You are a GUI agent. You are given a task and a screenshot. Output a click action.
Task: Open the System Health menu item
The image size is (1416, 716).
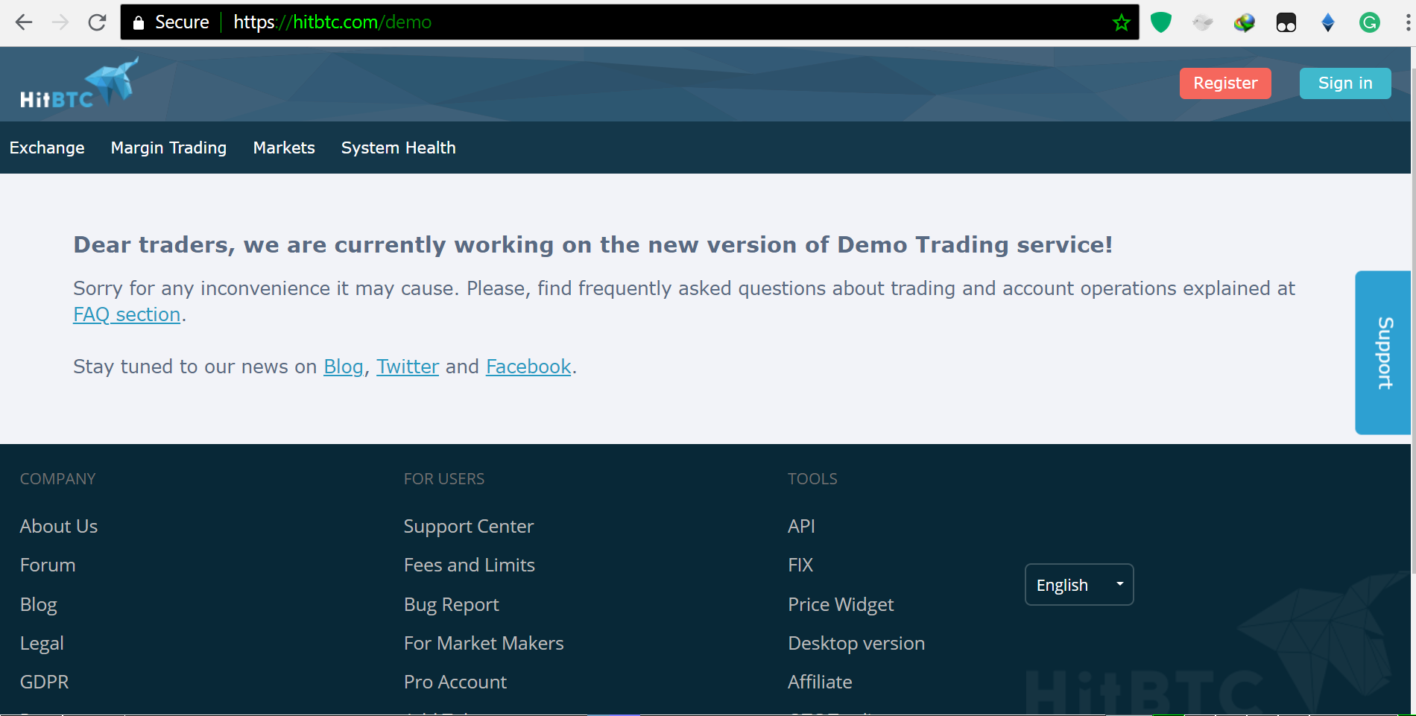pyautogui.click(x=399, y=148)
